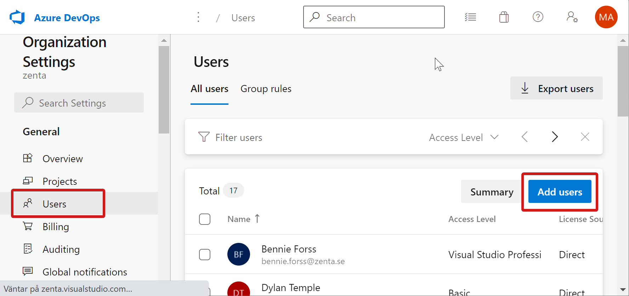Click the main page scrollbar down arrow
The image size is (629, 296).
[623, 290]
